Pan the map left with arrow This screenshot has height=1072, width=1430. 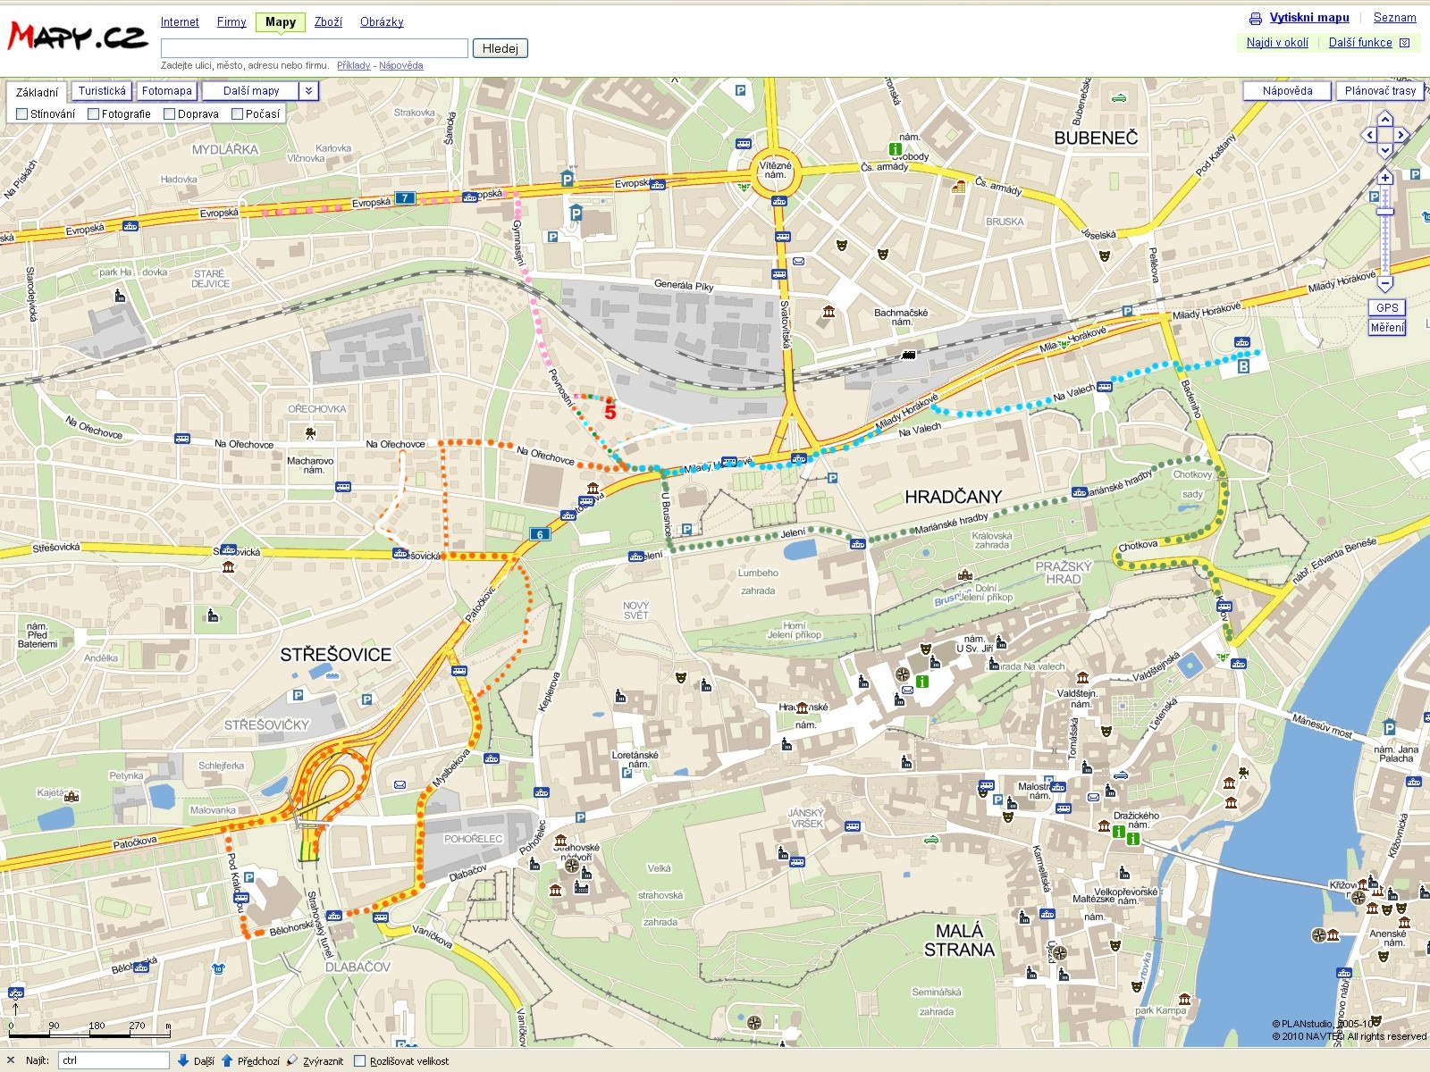[x=1368, y=135]
